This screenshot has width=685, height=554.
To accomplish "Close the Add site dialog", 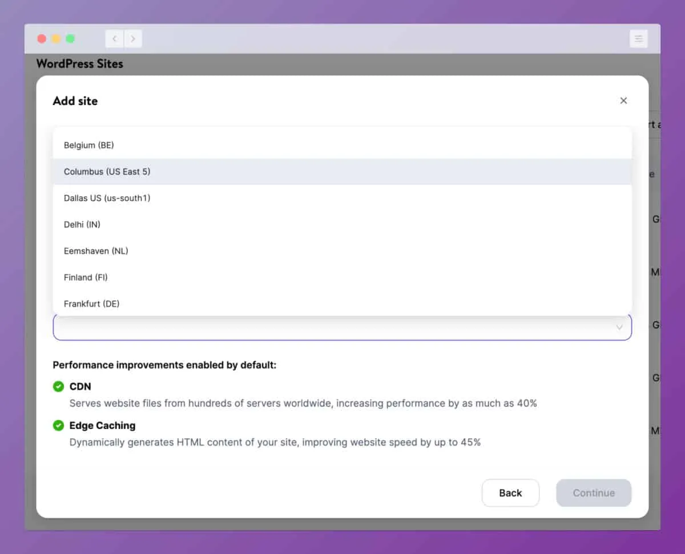I will pyautogui.click(x=623, y=101).
